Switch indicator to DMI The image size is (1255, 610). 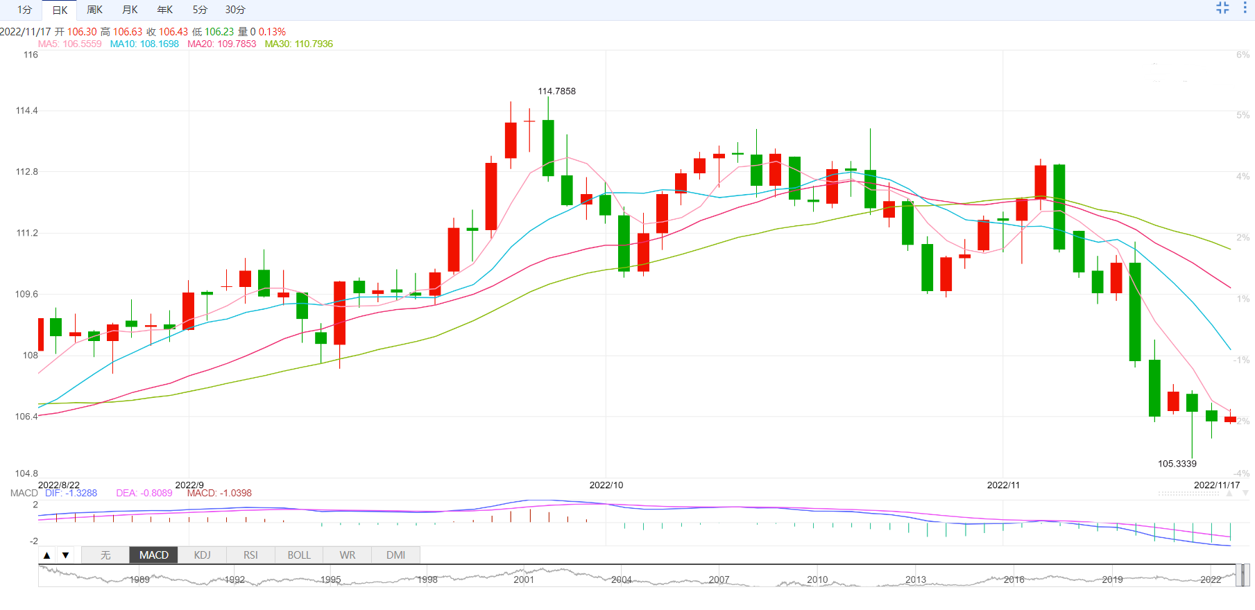[396, 555]
